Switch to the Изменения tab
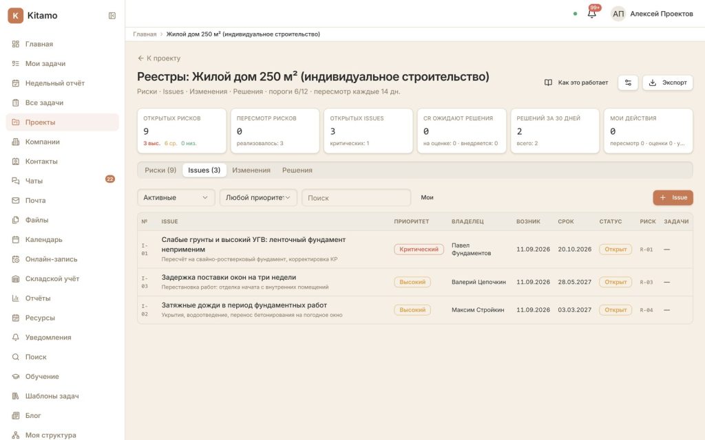This screenshot has height=440, width=705. tap(251, 170)
